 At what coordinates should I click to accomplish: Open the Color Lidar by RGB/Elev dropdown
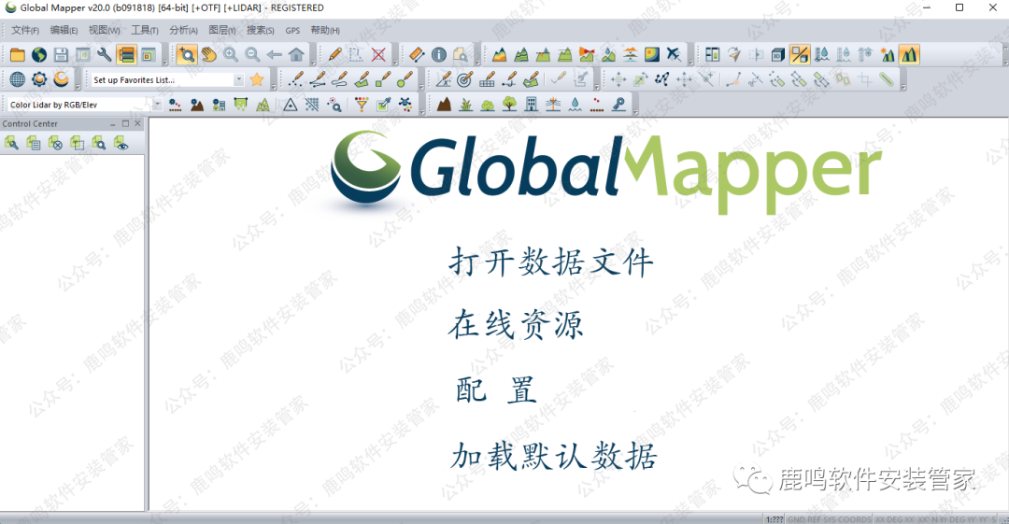(x=156, y=105)
